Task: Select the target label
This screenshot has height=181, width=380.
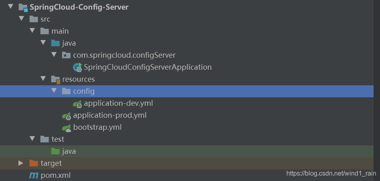Action: coord(51,163)
